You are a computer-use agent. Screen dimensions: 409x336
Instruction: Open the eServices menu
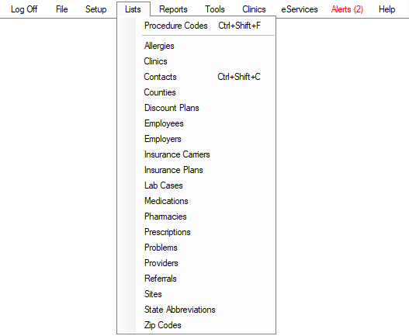[300, 9]
